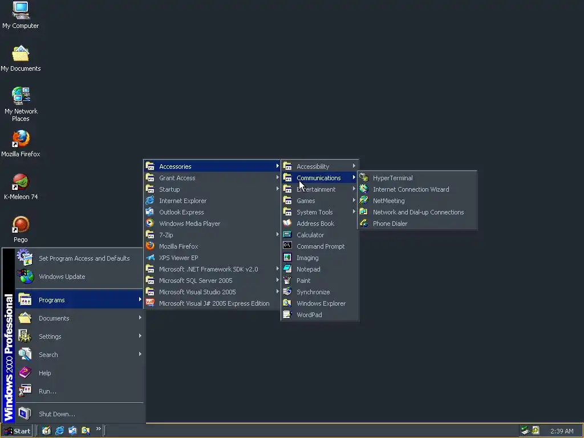584x438 pixels.
Task: Click the Synchronize icon
Action: (x=287, y=291)
